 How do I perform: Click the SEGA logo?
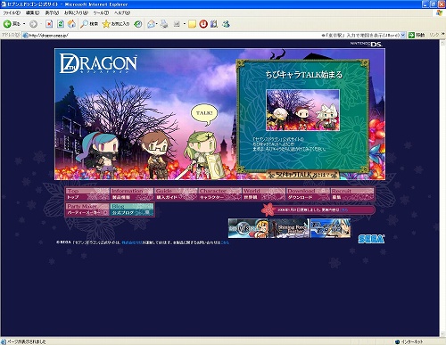tap(371, 239)
